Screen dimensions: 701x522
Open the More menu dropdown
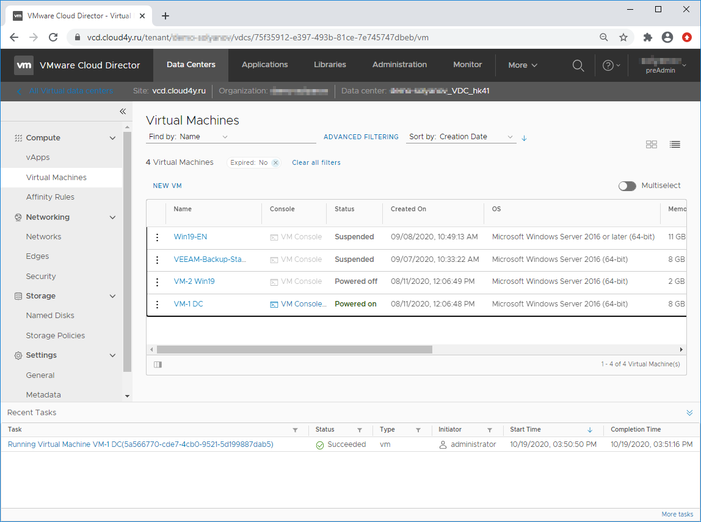pos(522,65)
